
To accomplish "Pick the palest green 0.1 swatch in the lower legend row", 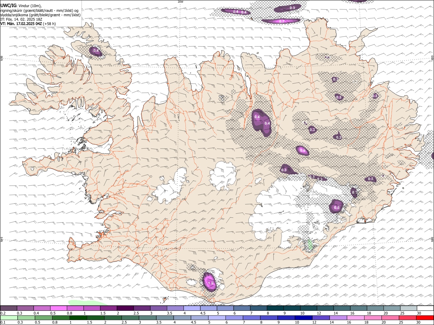I will click(x=9, y=318).
